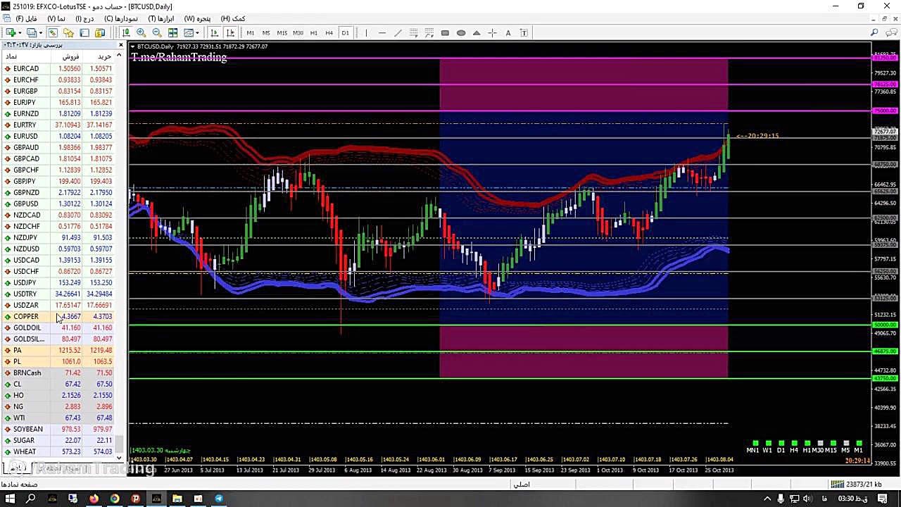Select the rectangle drawing tool
This screenshot has height=507, width=901.
(445, 32)
